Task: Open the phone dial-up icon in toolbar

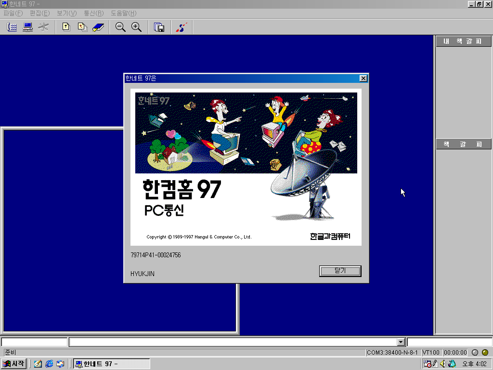Action: (12, 27)
